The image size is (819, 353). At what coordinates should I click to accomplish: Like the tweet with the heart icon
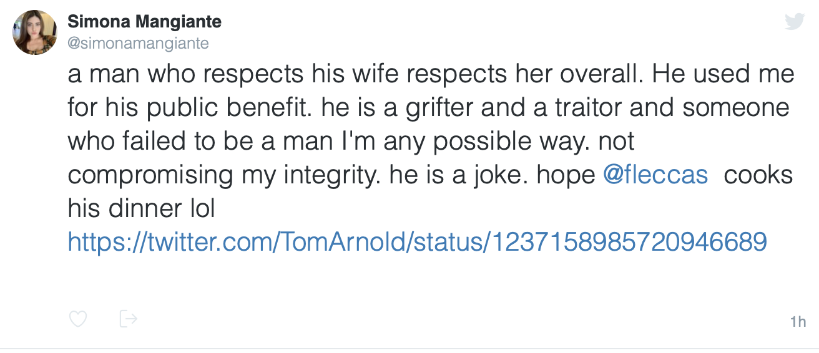pos(77,319)
